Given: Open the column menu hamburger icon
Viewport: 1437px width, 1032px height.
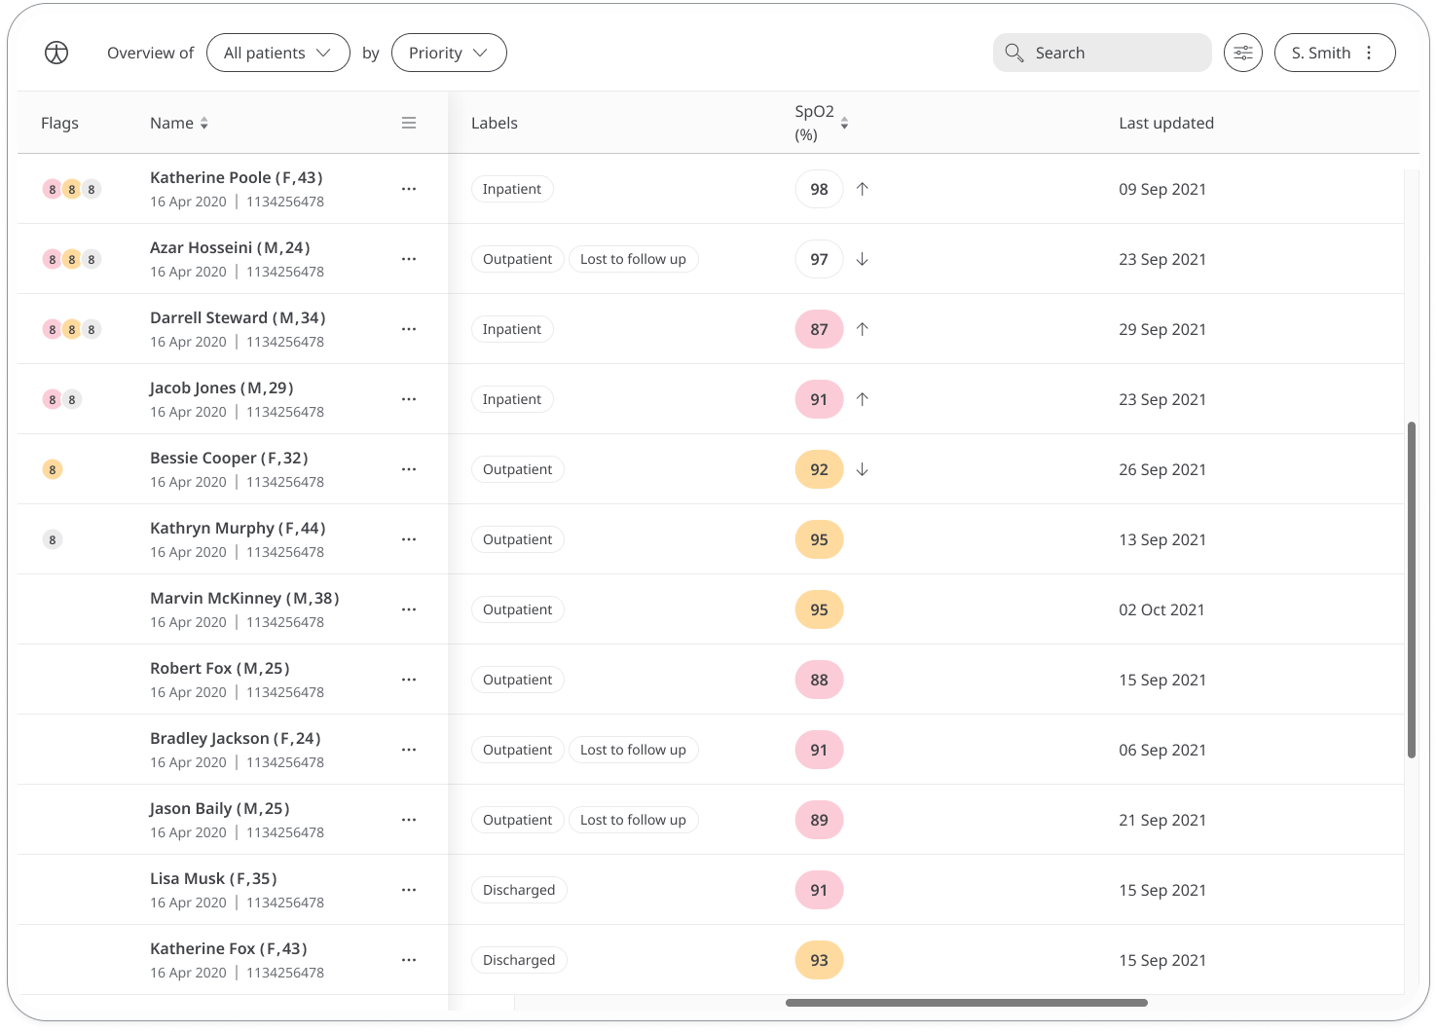Looking at the screenshot, I should (409, 123).
